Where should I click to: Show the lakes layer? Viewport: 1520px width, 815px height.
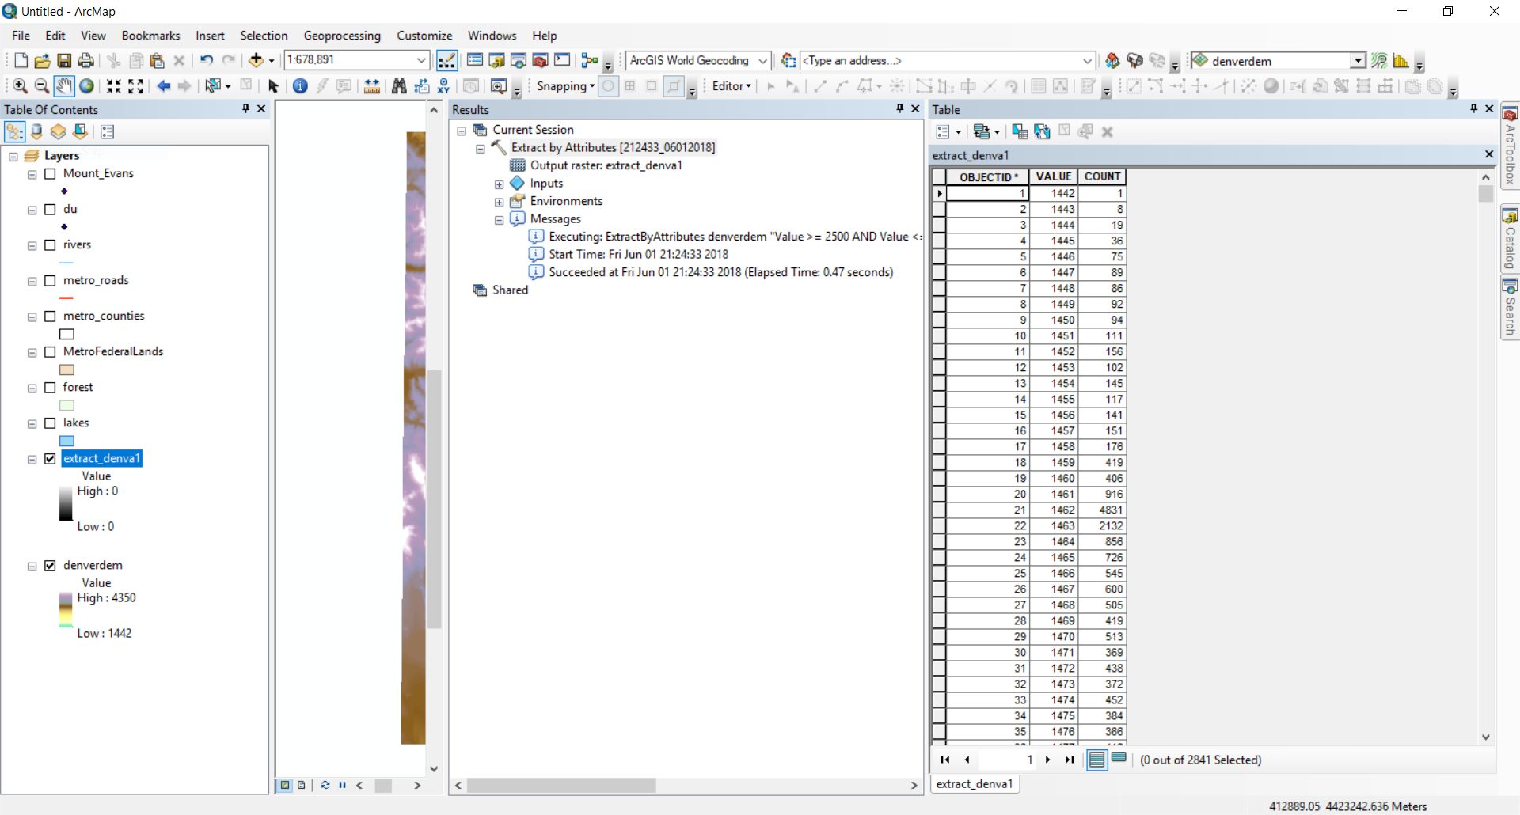pos(50,423)
